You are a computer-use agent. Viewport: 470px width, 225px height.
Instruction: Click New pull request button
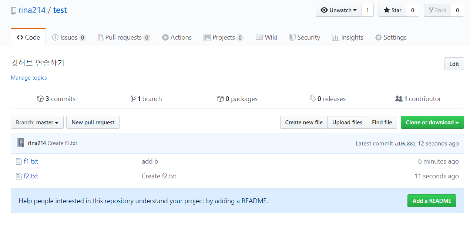click(x=93, y=122)
